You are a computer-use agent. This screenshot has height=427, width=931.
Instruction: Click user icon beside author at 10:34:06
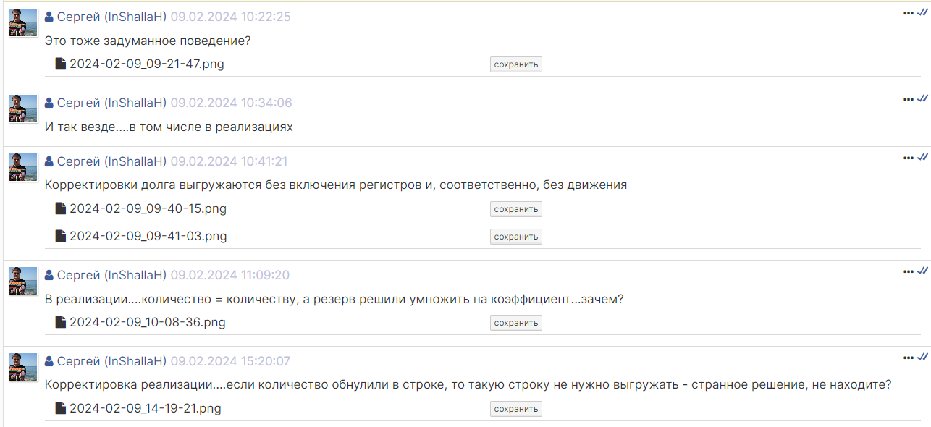(x=49, y=103)
